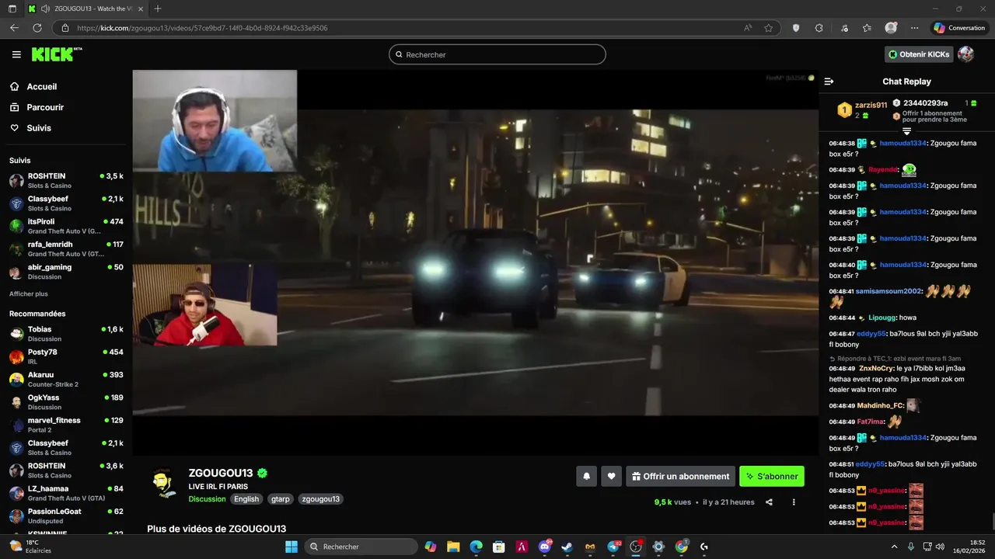Image resolution: width=995 pixels, height=559 pixels.
Task: Click the read aloud icon in address bar
Action: point(748,28)
